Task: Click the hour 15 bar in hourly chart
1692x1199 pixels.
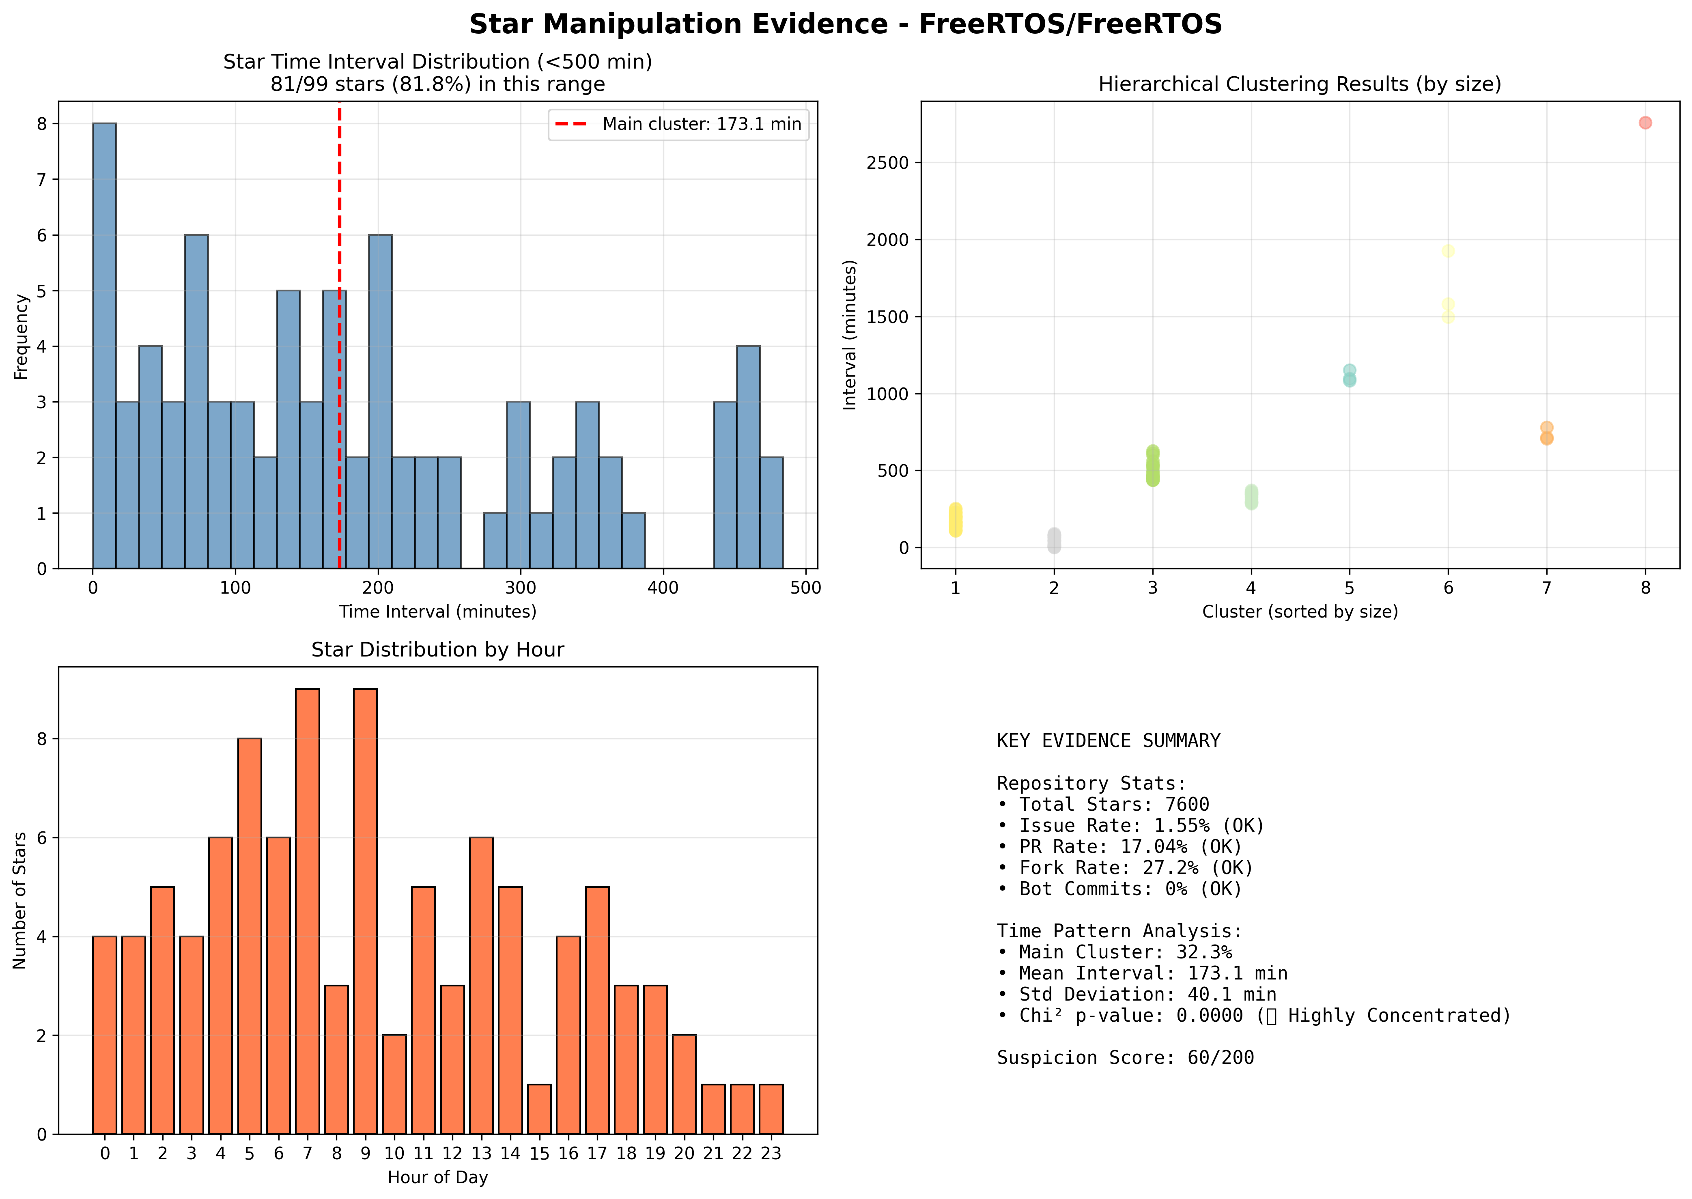Action: (x=539, y=1109)
